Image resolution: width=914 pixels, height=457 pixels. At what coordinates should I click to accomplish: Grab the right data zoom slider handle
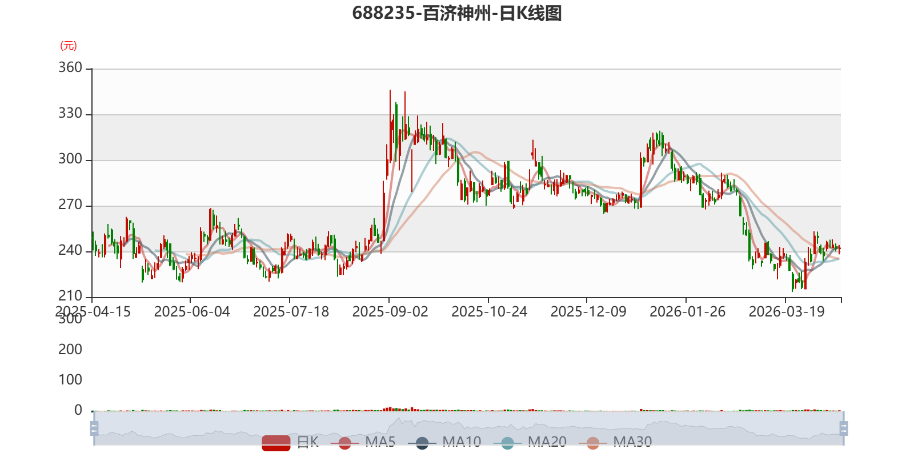coord(844,428)
